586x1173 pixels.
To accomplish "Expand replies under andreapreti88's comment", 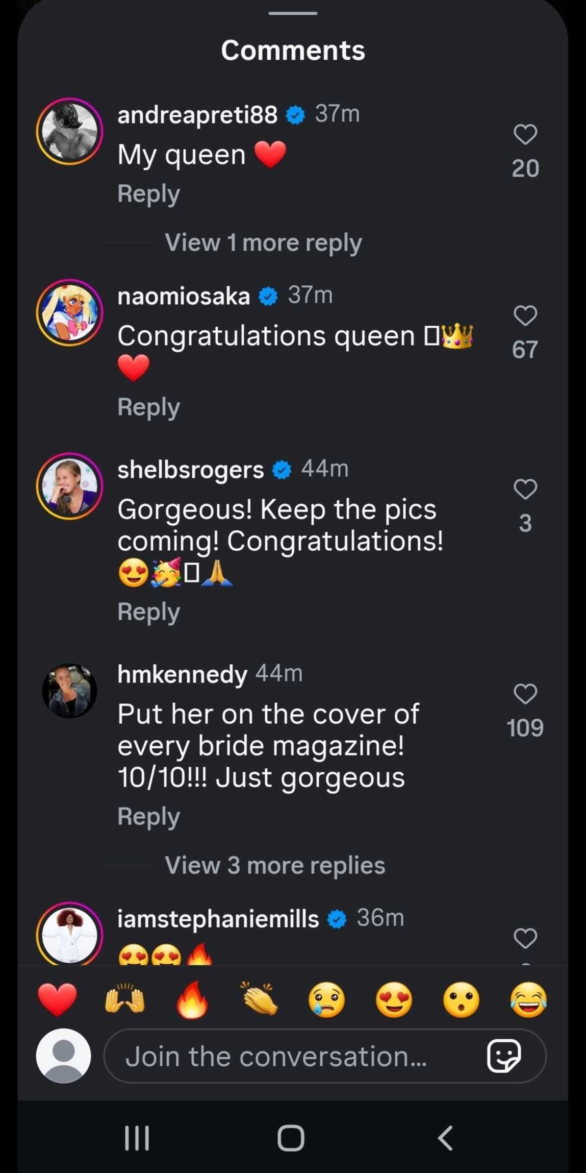I will tap(263, 242).
